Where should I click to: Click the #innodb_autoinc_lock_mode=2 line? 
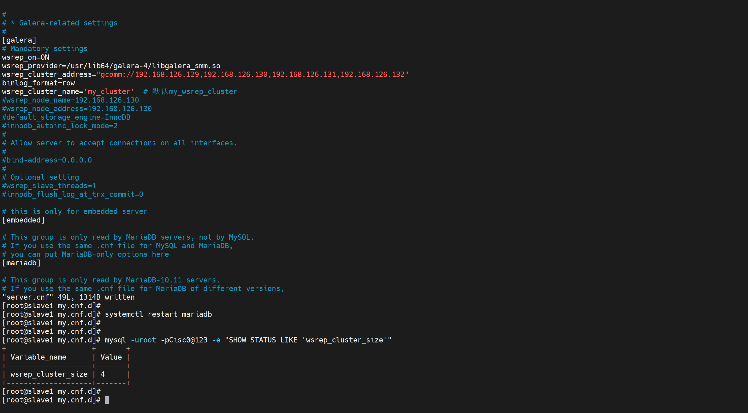[60, 126]
